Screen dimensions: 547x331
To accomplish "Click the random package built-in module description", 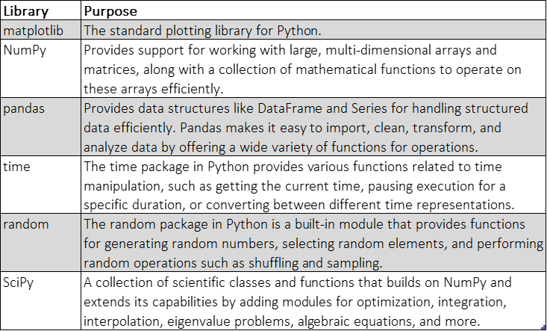I will tap(313, 243).
